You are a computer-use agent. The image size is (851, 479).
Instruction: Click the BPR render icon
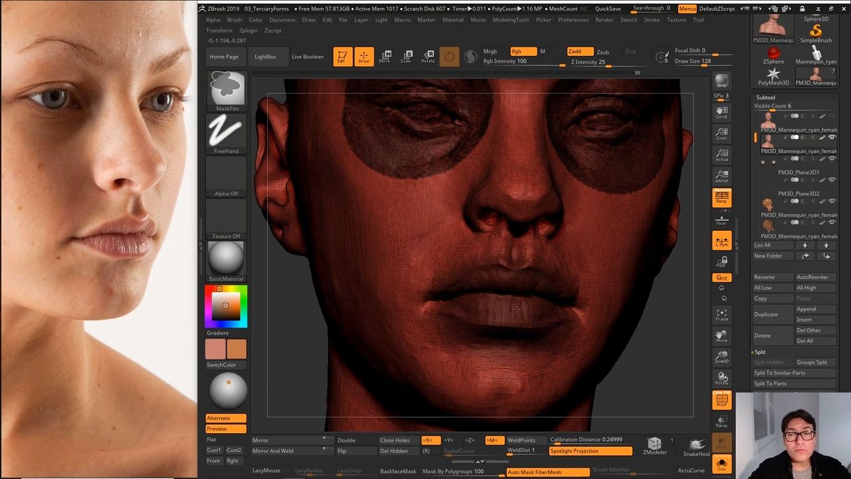[x=721, y=81]
